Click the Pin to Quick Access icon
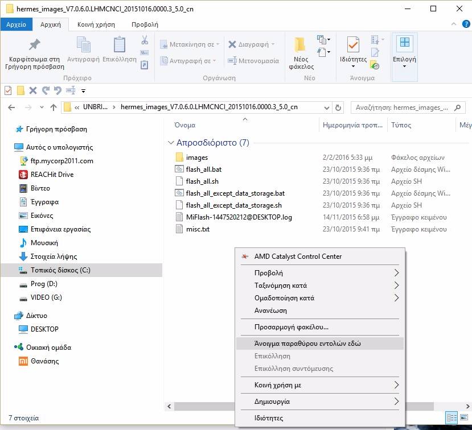472x430 pixels. (x=34, y=46)
